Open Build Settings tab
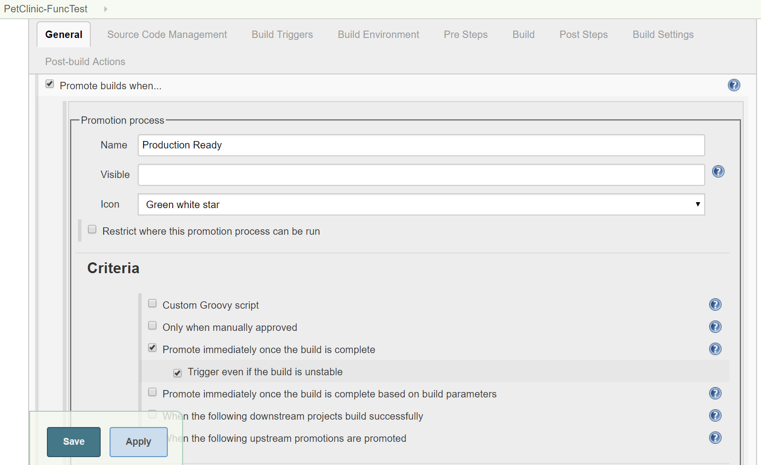The width and height of the screenshot is (761, 465). tap(663, 35)
